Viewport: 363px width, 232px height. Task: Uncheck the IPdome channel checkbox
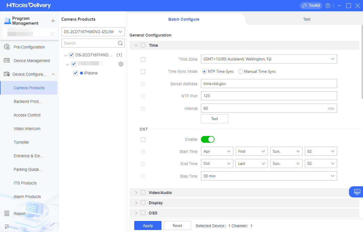coord(75,73)
